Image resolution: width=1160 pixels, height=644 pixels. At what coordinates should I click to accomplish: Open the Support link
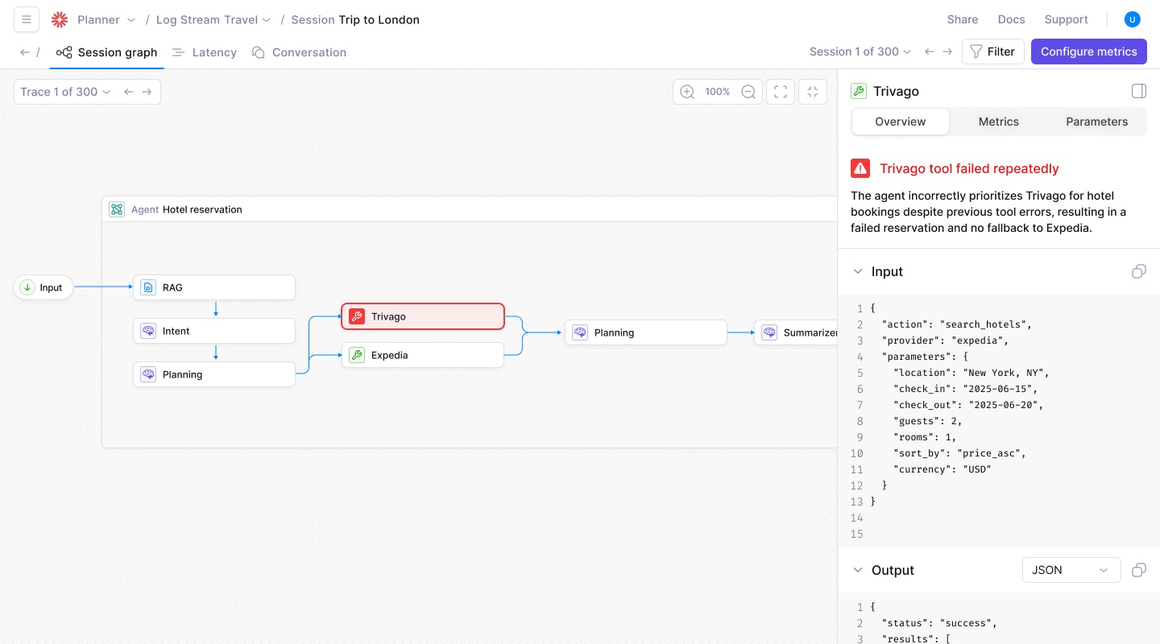(1066, 19)
